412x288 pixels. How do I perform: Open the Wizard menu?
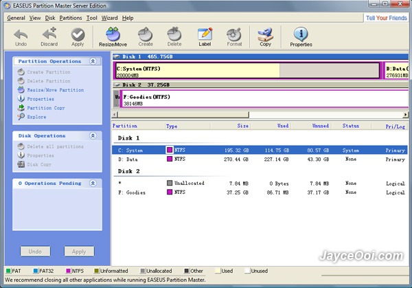110,18
